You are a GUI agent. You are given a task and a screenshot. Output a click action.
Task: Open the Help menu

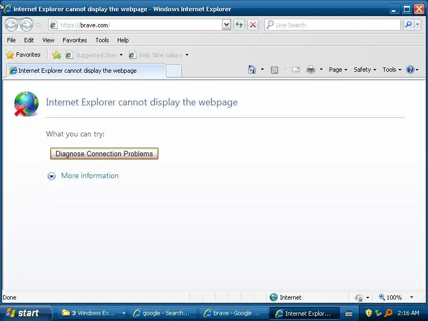pyautogui.click(x=123, y=40)
